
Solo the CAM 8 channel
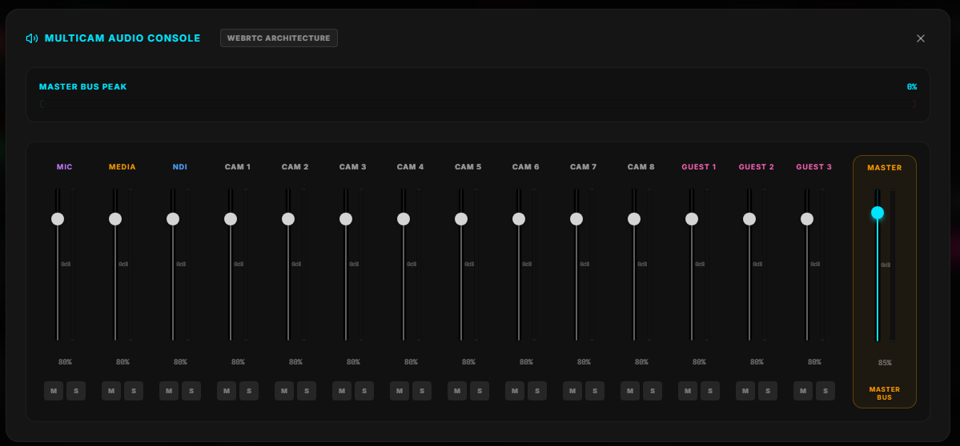653,391
